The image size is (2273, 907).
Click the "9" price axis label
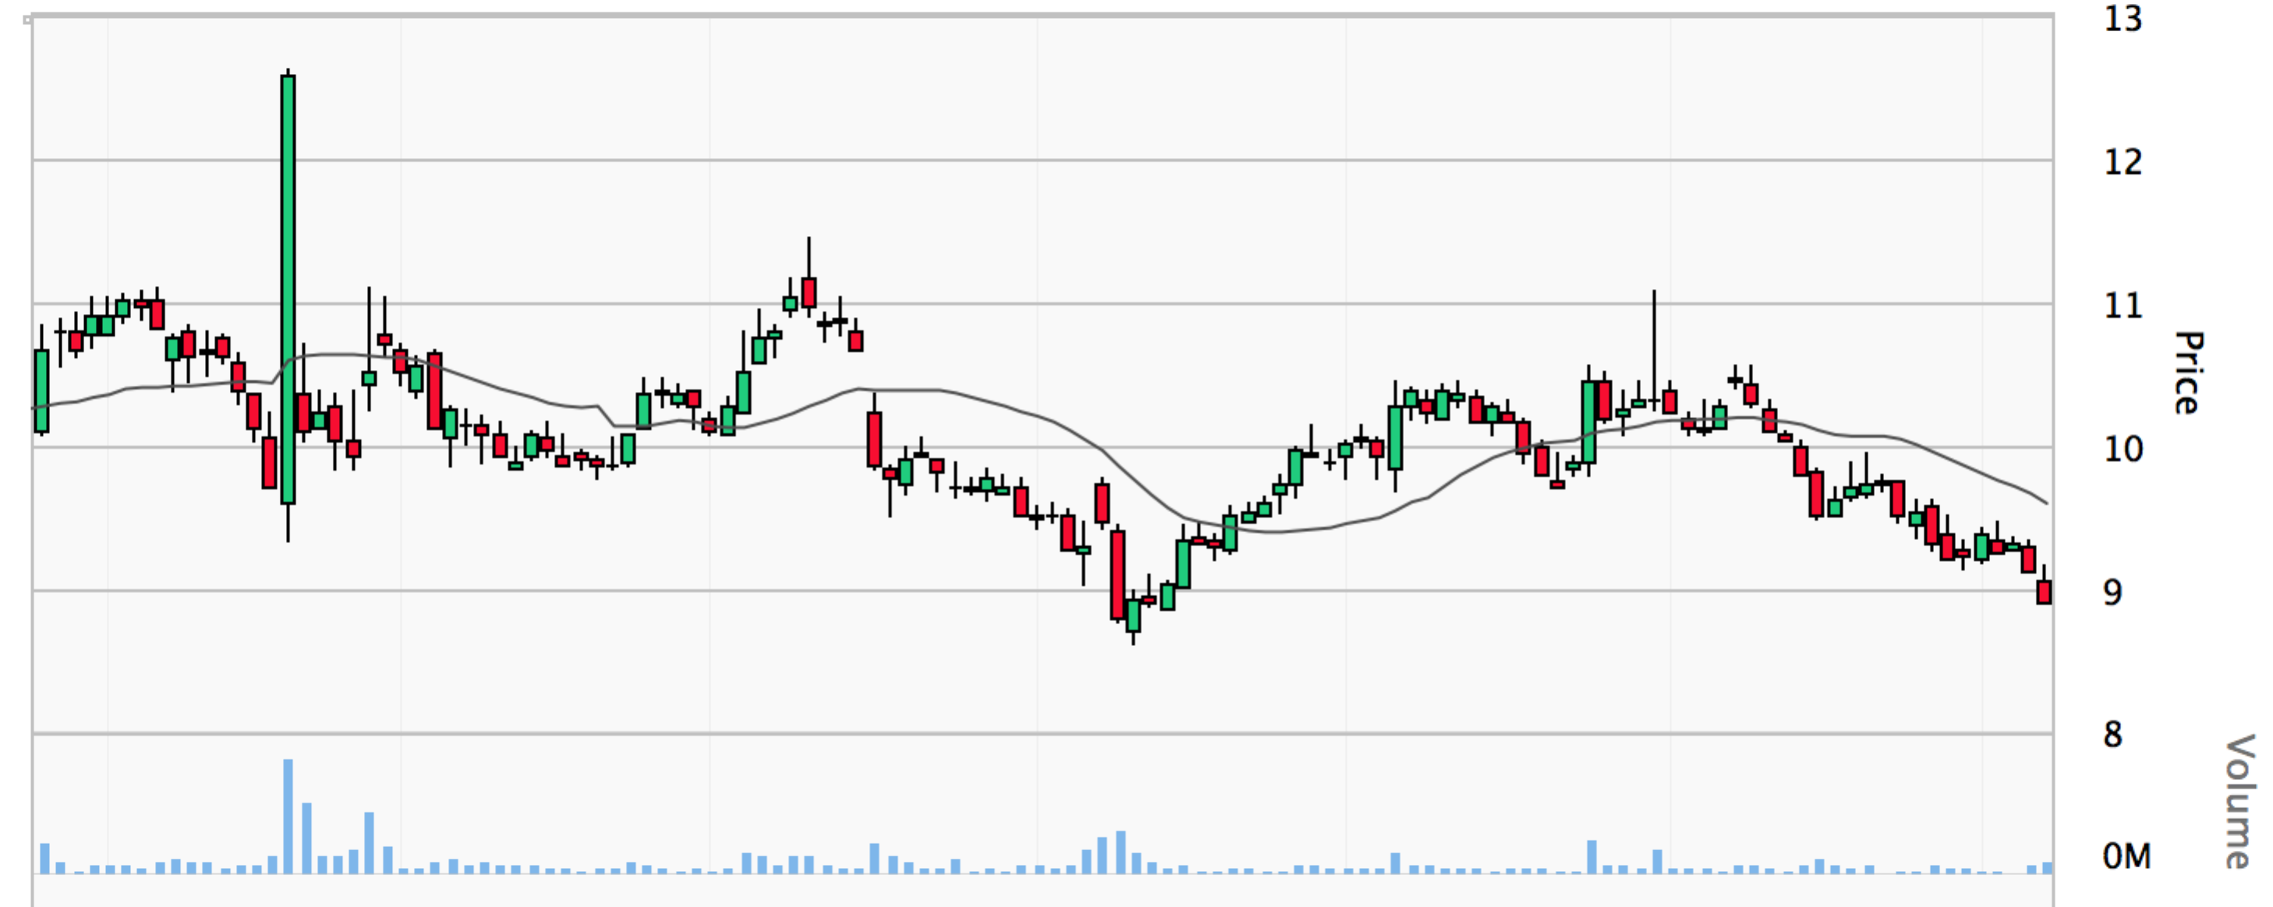pyautogui.click(x=2113, y=593)
